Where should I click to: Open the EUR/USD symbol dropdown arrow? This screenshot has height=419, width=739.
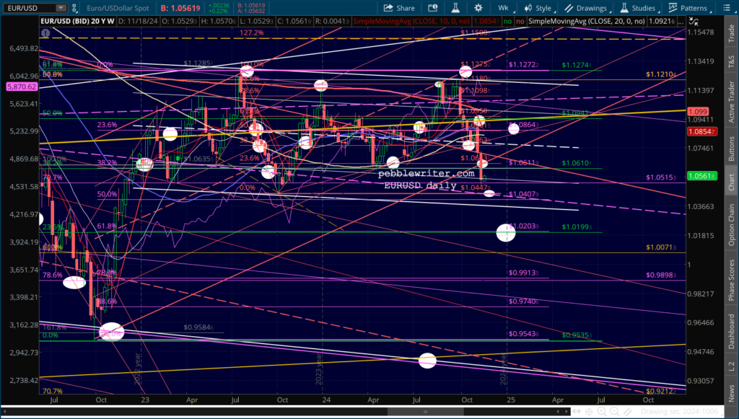tap(61, 8)
